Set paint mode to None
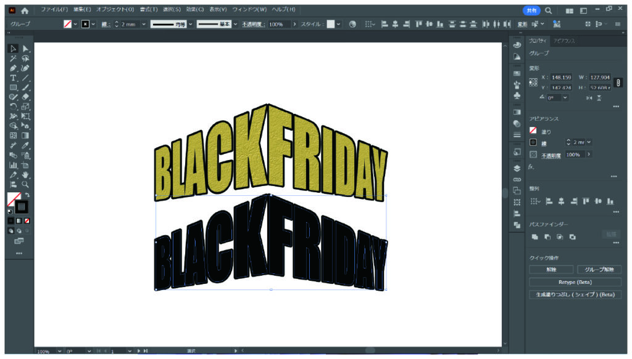This screenshot has height=359, width=632. click(27, 220)
